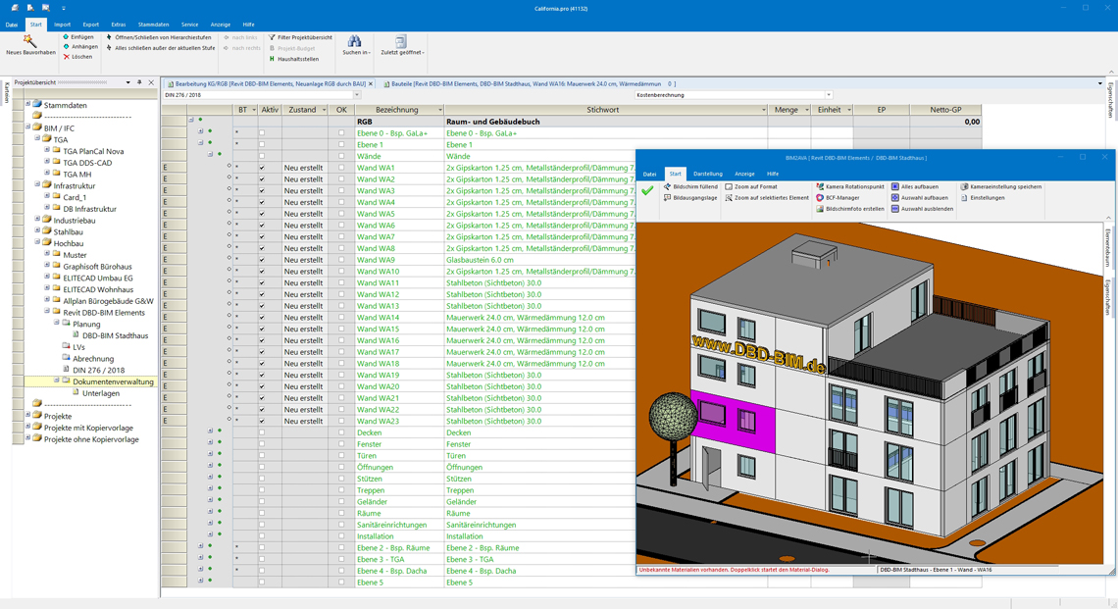1118x609 pixels.
Task: Expand Ebene 0 - Bsp. GaLa+ row
Action: click(200, 132)
